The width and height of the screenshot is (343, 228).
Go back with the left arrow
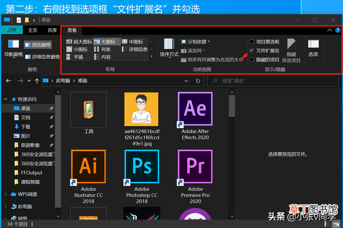9,81
